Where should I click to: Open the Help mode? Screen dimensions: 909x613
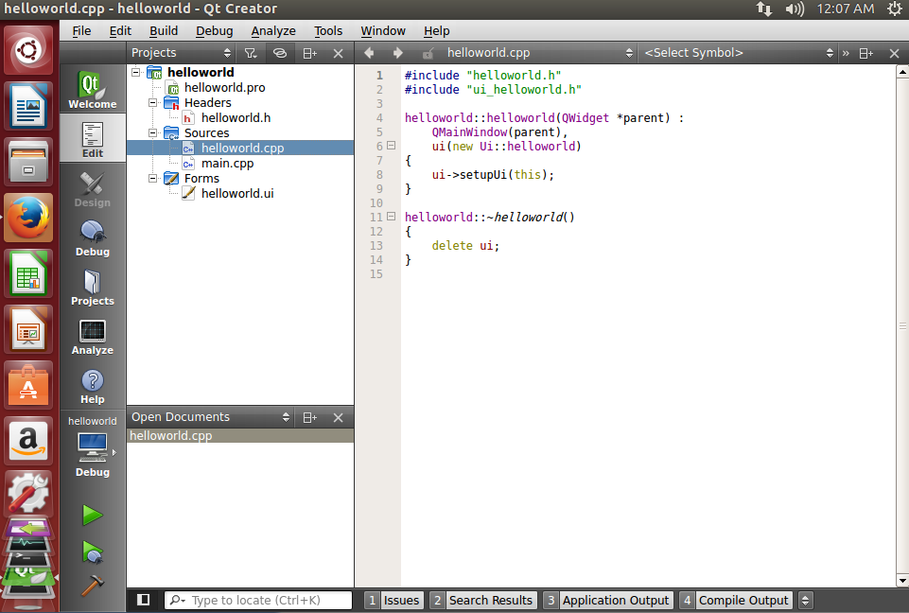click(x=92, y=385)
